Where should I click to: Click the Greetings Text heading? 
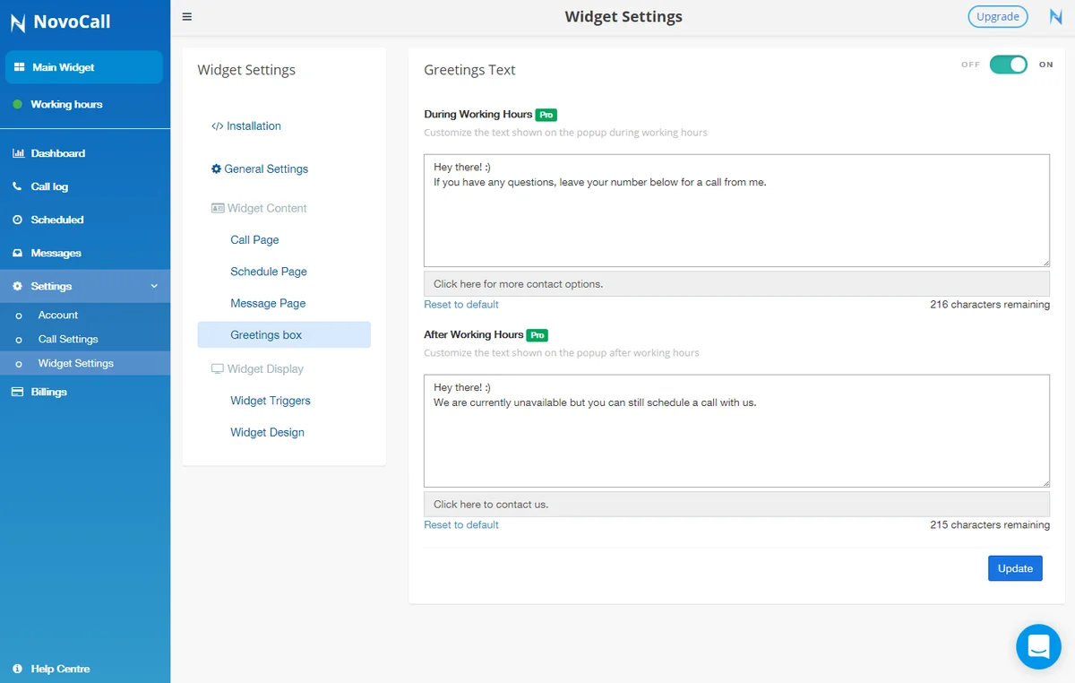[x=469, y=70]
